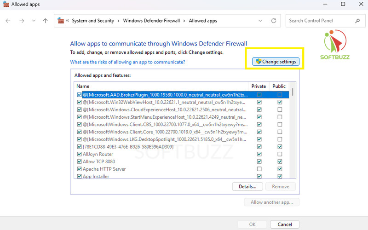Expand chevron after Windows Defender Firewall

point(184,21)
